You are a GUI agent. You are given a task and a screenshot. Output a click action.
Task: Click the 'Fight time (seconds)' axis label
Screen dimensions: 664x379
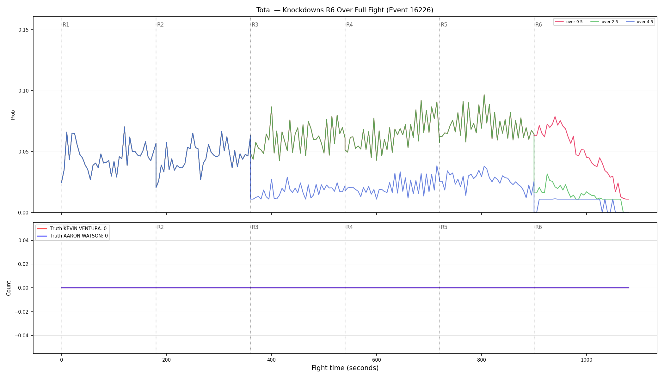pyautogui.click(x=345, y=368)
